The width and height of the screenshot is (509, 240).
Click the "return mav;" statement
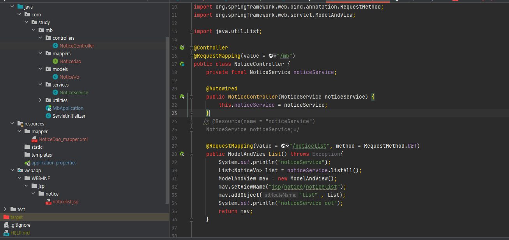[236, 211]
